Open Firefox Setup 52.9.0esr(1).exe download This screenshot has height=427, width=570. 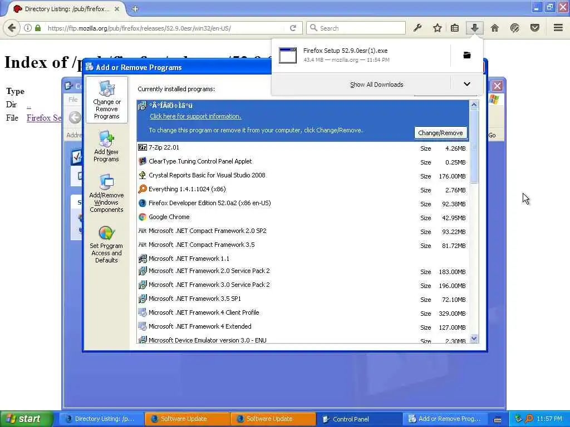pos(361,55)
